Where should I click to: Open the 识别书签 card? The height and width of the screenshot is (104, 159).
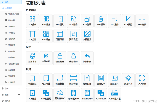(73, 80)
